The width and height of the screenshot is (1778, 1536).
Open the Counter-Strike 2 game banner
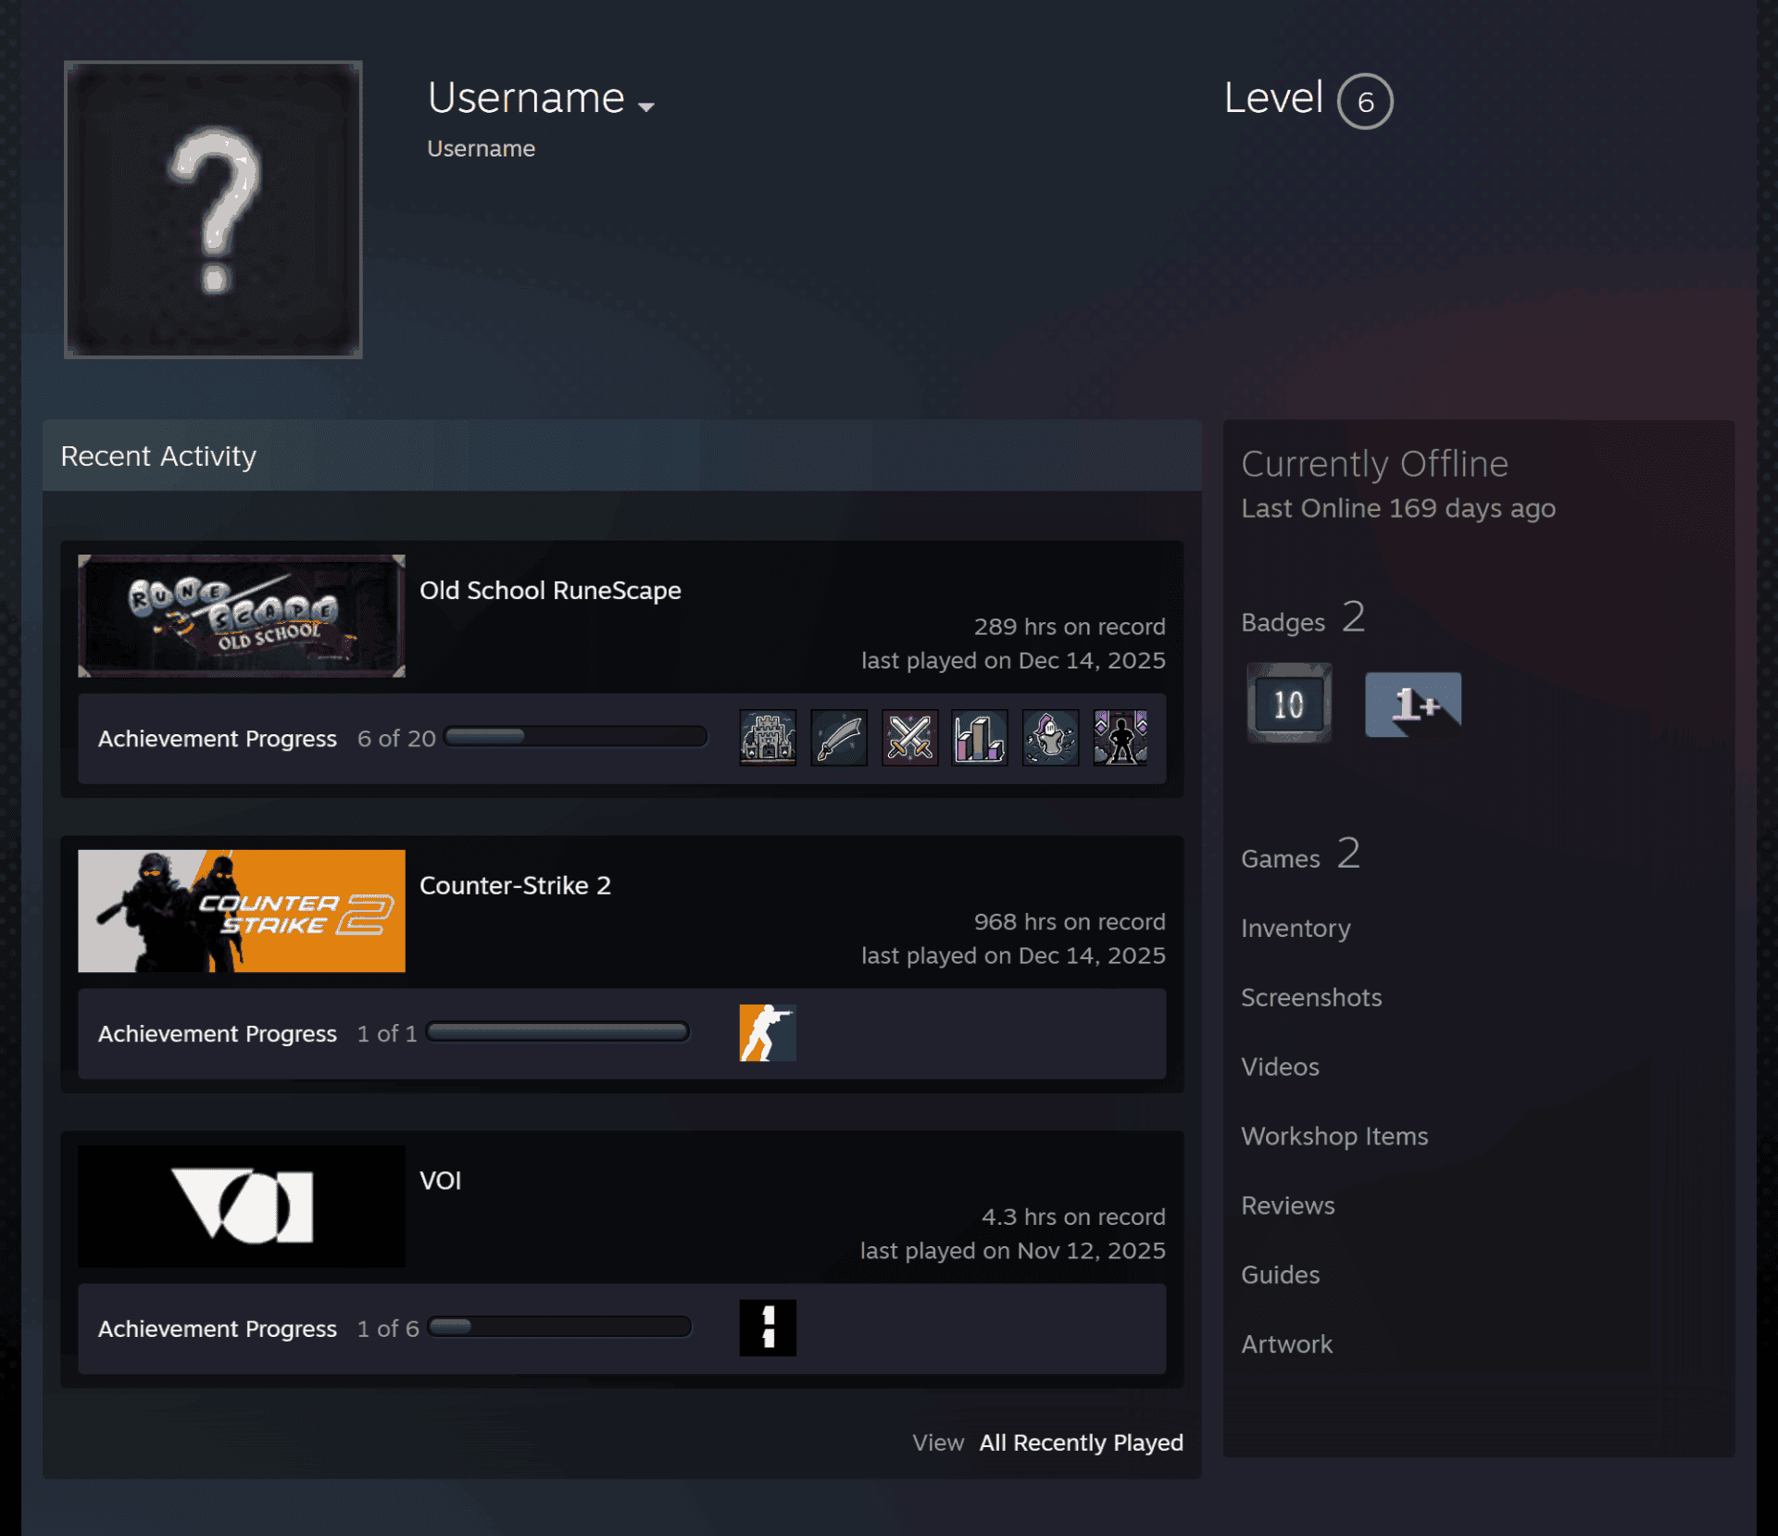[242, 911]
